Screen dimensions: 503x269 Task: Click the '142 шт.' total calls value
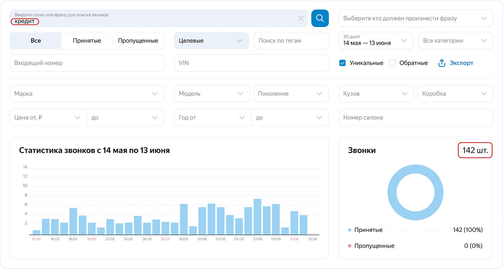(x=475, y=150)
